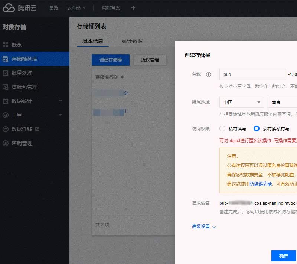Select the 存储桶列表 bucket list icon
This screenshot has width=297, height=264.
[x=5, y=59]
